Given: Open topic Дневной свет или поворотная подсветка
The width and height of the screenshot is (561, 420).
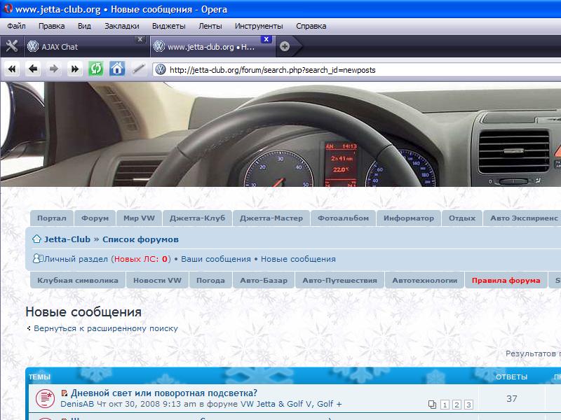Looking at the screenshot, I should tap(163, 393).
